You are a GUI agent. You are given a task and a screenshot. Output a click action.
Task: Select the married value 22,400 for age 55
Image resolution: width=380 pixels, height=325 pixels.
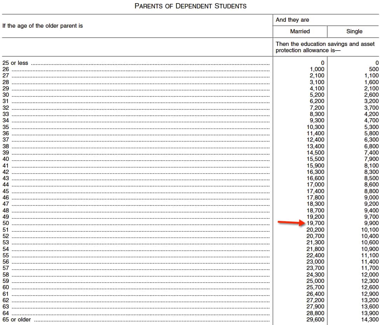coord(315,256)
